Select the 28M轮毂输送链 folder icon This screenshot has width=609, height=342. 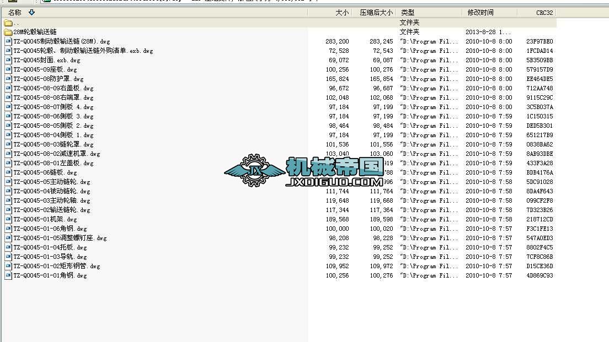(x=8, y=32)
